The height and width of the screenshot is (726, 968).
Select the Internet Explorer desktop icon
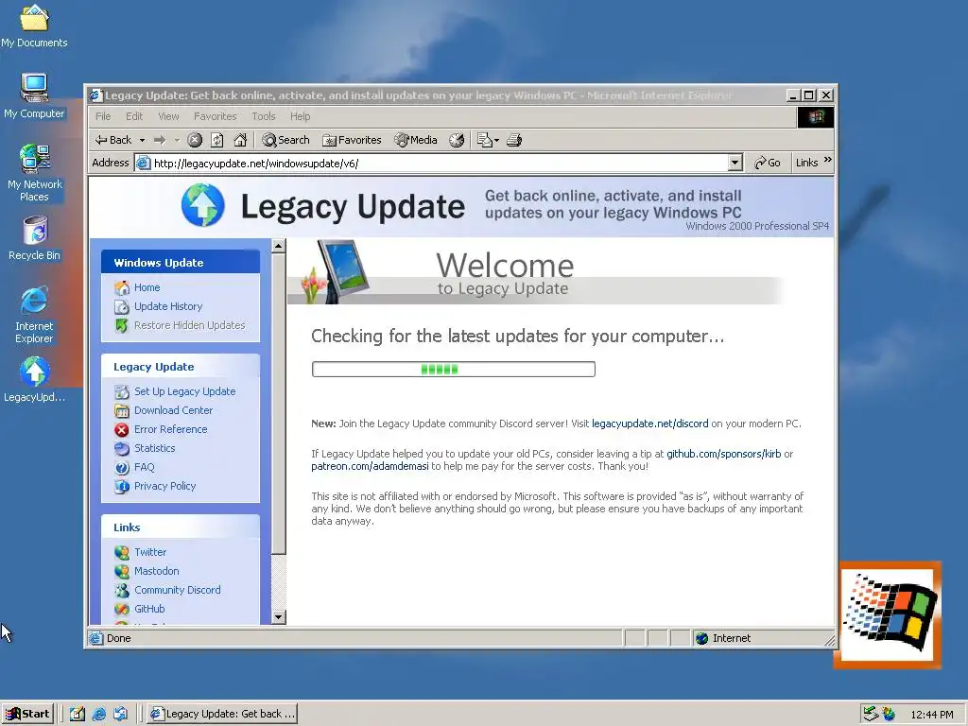(x=34, y=315)
